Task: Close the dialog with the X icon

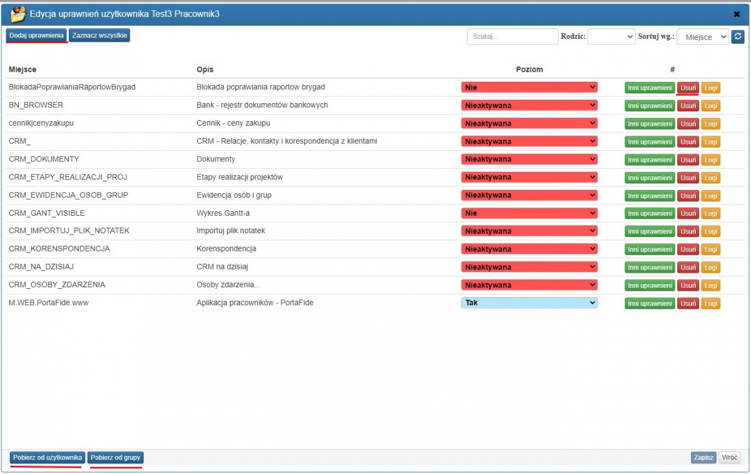Action: (737, 14)
